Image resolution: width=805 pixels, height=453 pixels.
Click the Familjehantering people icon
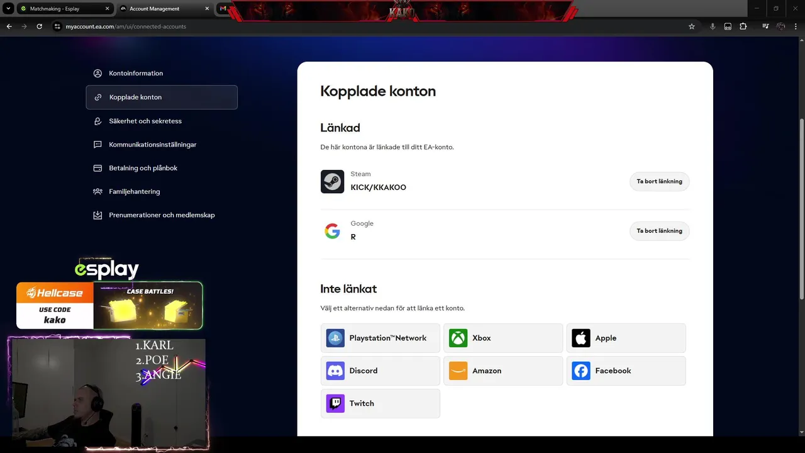97,191
